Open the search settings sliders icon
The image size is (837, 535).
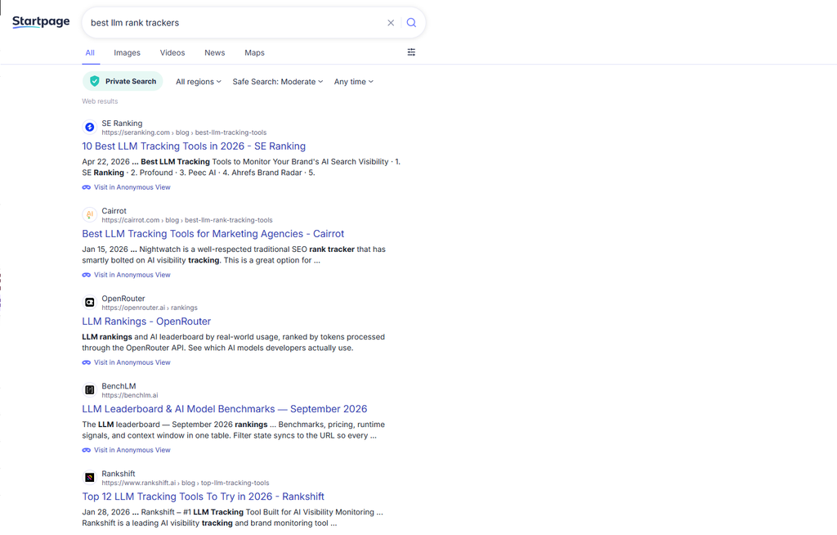click(411, 52)
